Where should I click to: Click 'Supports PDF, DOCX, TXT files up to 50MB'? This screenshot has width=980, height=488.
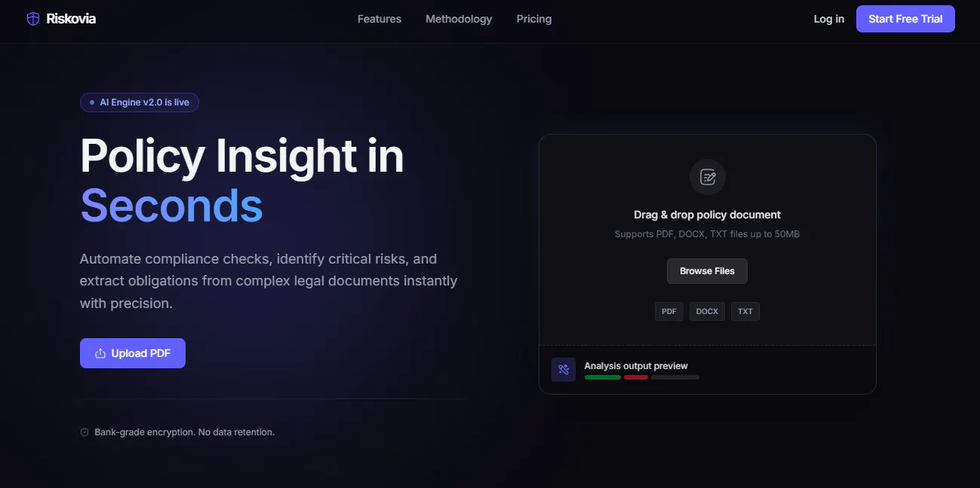(707, 234)
